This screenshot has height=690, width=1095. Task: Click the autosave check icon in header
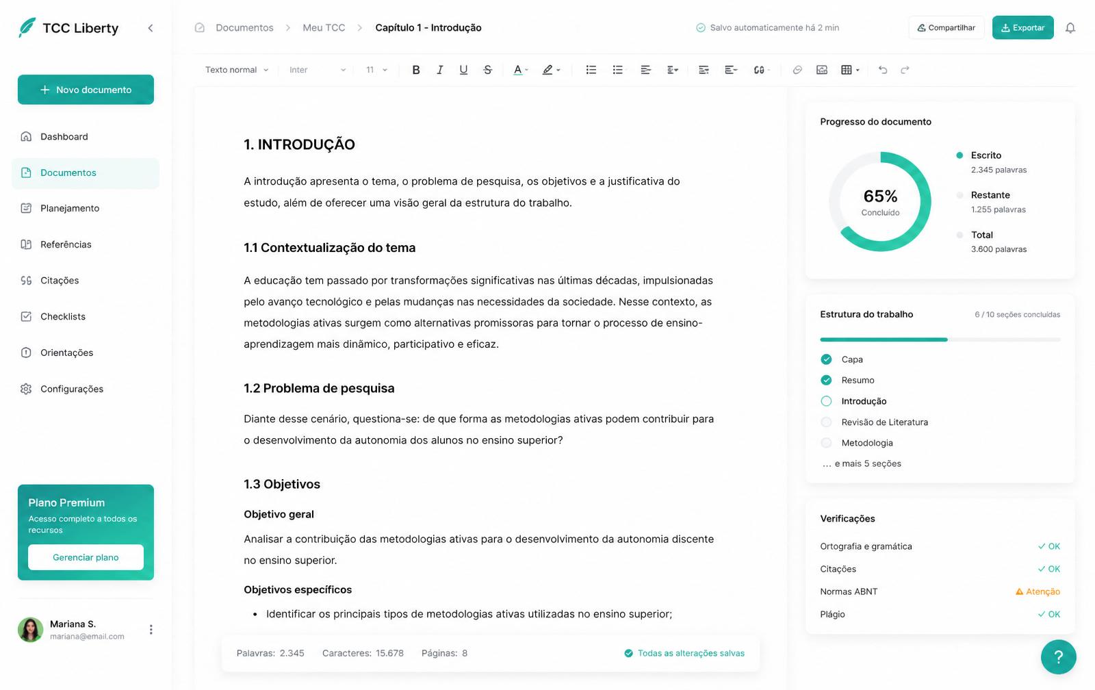pos(701,28)
